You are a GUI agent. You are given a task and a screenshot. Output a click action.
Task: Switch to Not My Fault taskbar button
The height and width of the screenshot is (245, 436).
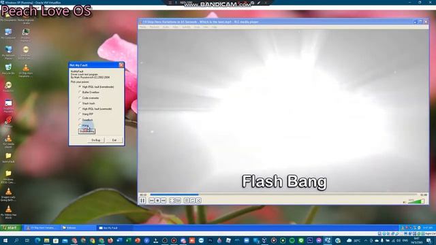[x=114, y=228]
